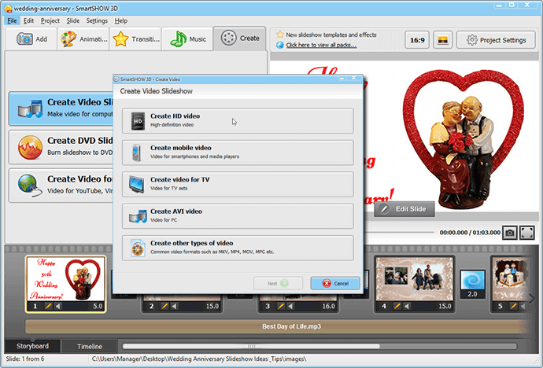Click the slide background image icon button

coord(442,40)
